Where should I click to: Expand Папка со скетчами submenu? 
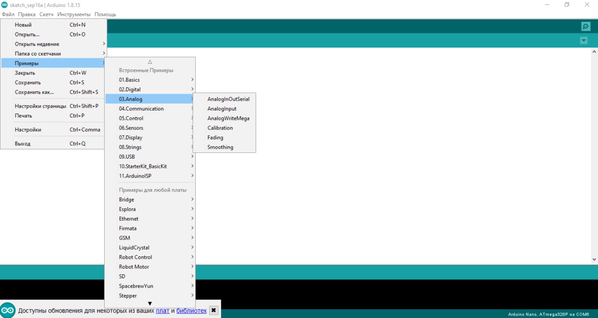click(x=54, y=54)
